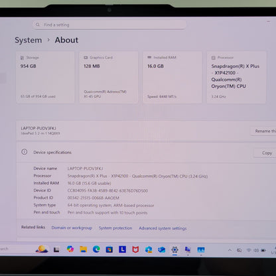Launch Microsoft Edge from the taskbar
Image resolution: width=276 pixels, height=276 pixels.
(96, 249)
